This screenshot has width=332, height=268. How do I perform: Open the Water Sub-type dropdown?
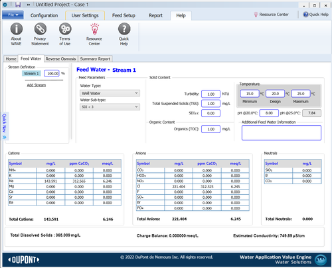pyautogui.click(x=110, y=107)
